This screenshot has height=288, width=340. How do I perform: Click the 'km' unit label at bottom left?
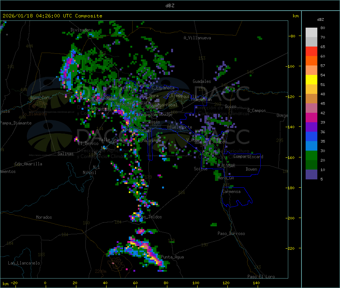pos(5,284)
